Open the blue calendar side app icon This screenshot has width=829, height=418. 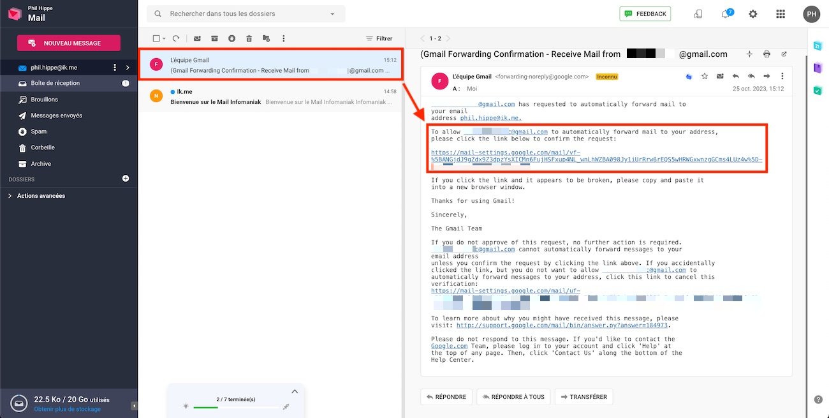[x=818, y=46]
